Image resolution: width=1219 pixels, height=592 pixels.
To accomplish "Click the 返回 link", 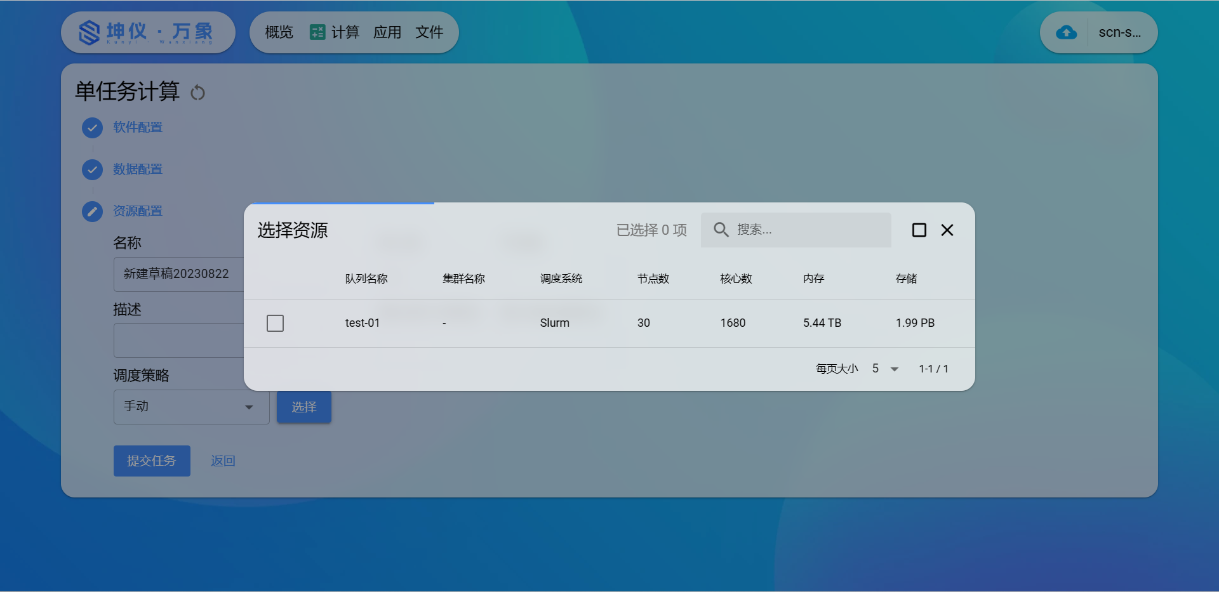I will pos(223,461).
